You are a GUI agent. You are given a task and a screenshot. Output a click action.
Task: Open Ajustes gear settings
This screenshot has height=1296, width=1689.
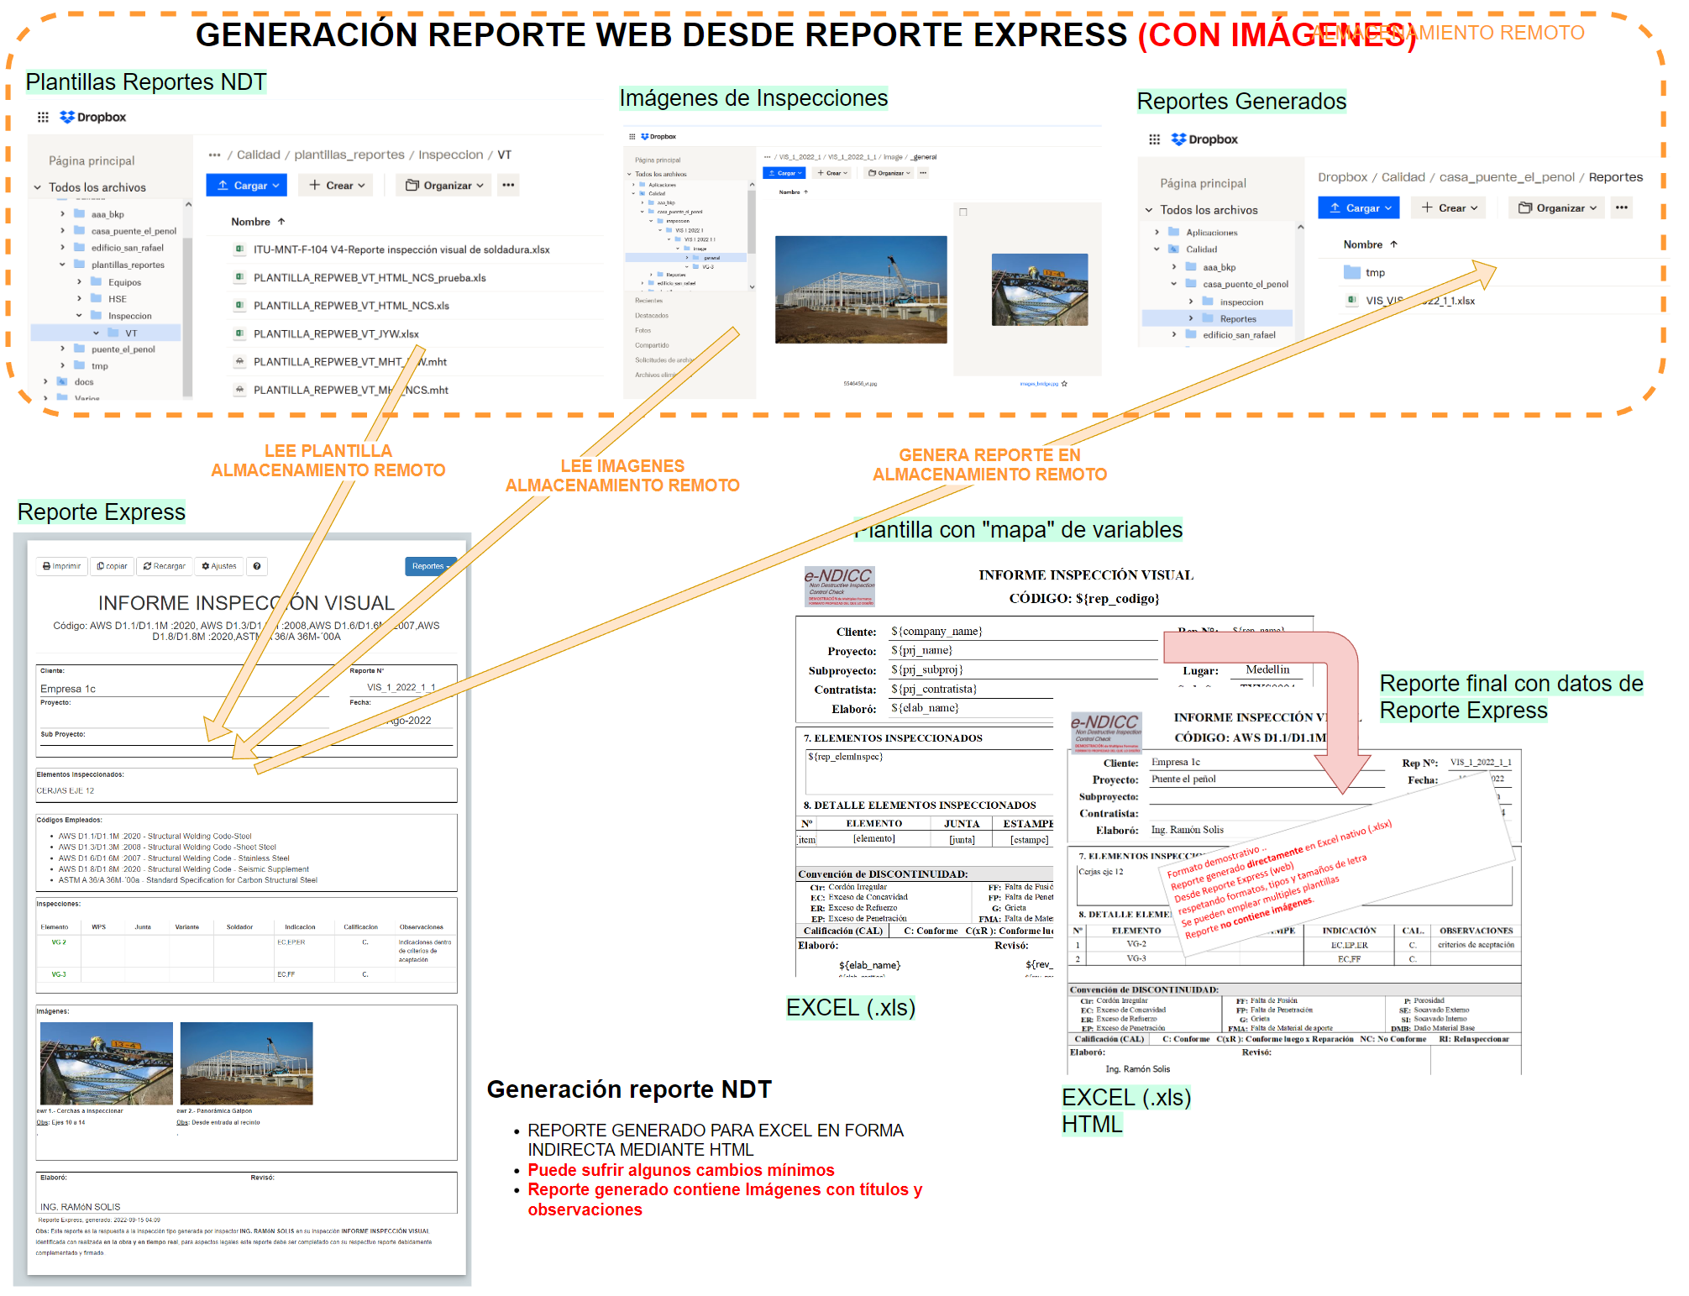tap(219, 566)
